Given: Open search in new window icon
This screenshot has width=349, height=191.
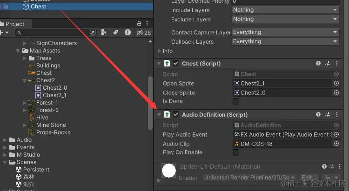Looking at the screenshot, I should (x=93, y=33).
